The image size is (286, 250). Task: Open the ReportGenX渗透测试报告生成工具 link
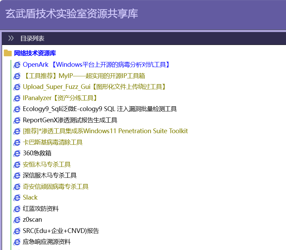[70, 120]
